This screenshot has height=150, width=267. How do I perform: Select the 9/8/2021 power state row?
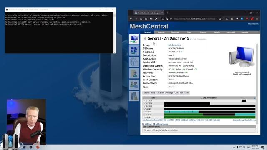click(199, 112)
